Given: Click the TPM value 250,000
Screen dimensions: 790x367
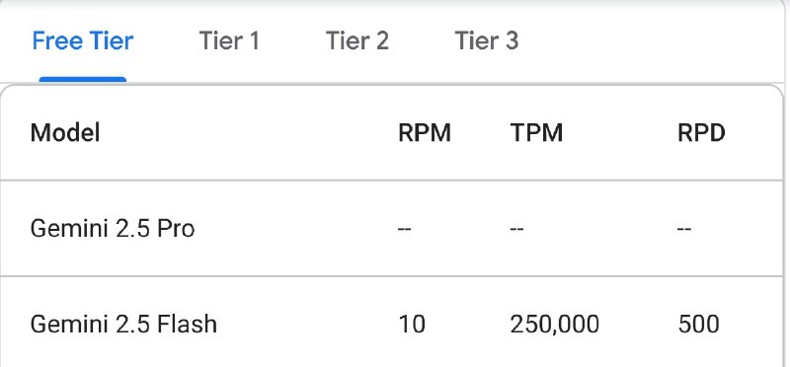Looking at the screenshot, I should point(555,324).
